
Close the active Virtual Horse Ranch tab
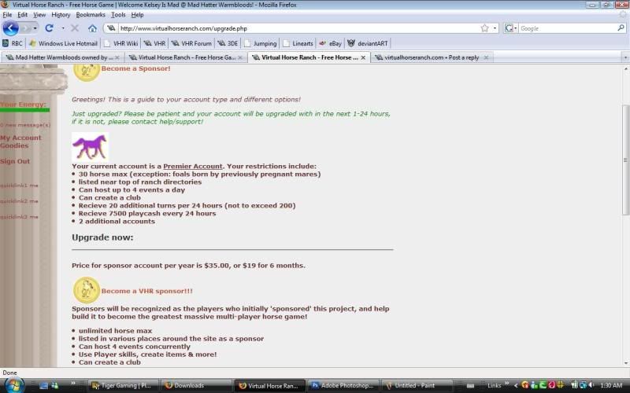[363, 57]
